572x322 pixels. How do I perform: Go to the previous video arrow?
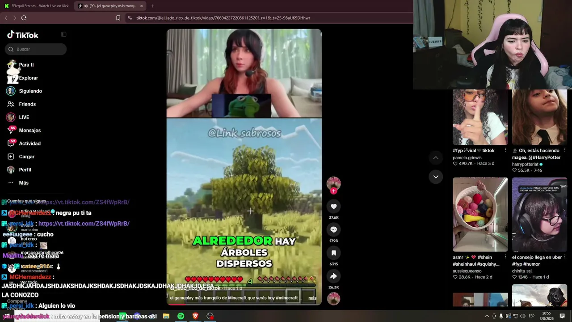[436, 158]
